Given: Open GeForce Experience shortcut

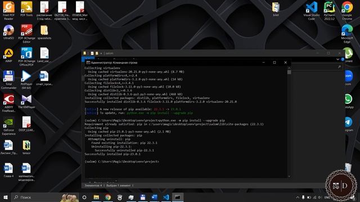Looking at the screenshot, I should click(9, 126).
